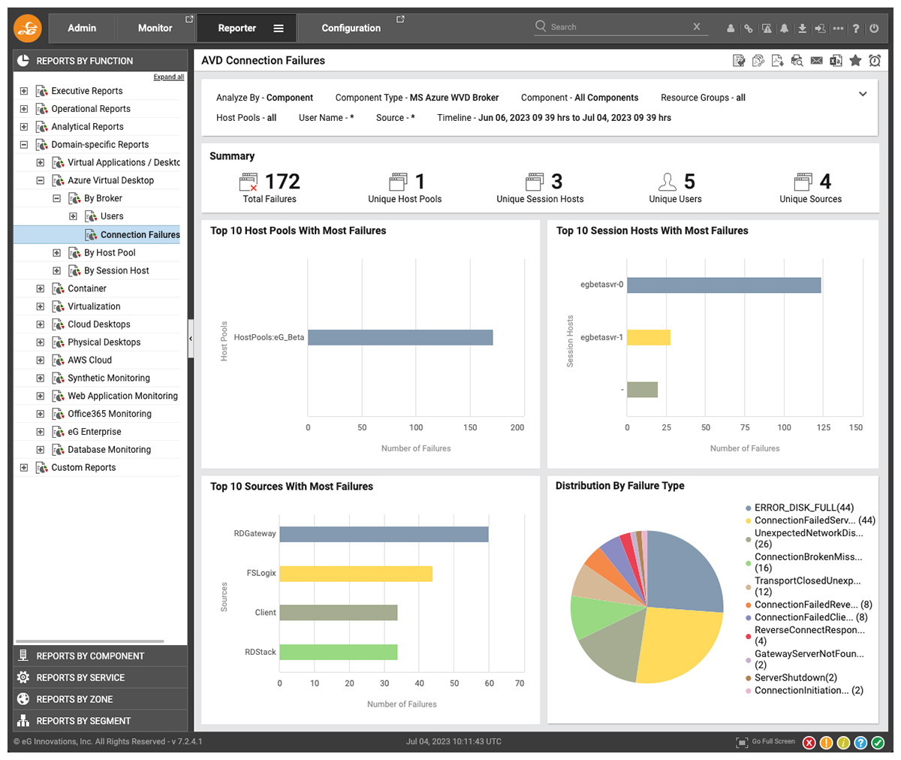
Task: Expand the By Host Pool node
Action: pos(56,252)
